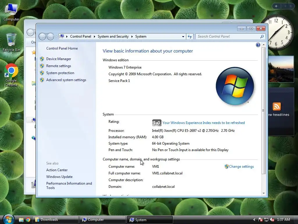This screenshot has height=224, width=298.
Task: Click the Action Center flag tray icon
Action: click(x=260, y=220)
